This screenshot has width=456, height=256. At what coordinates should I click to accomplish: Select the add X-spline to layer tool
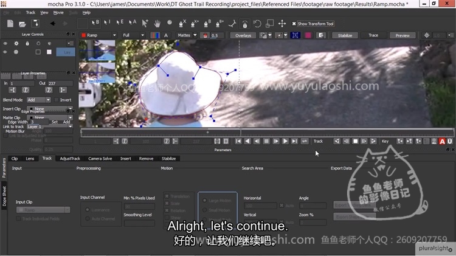point(195,23)
